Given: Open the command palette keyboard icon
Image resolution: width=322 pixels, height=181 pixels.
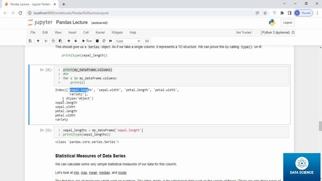Looking at the screenshot, I should (147, 41).
